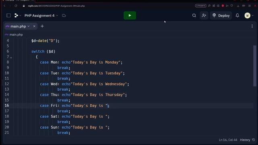The image size is (258, 145).
Task: Click line number 12 in the gutter
Action: point(7,84)
